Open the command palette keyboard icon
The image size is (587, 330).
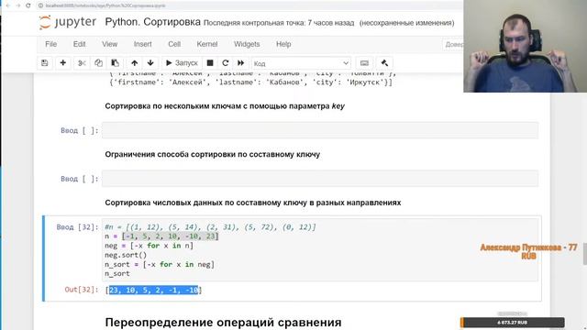pyautogui.click(x=364, y=63)
